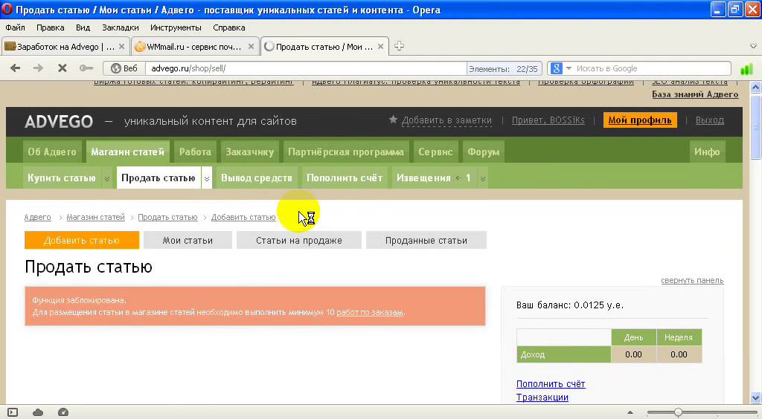
Task: Open the Справка menu
Action: tap(229, 27)
